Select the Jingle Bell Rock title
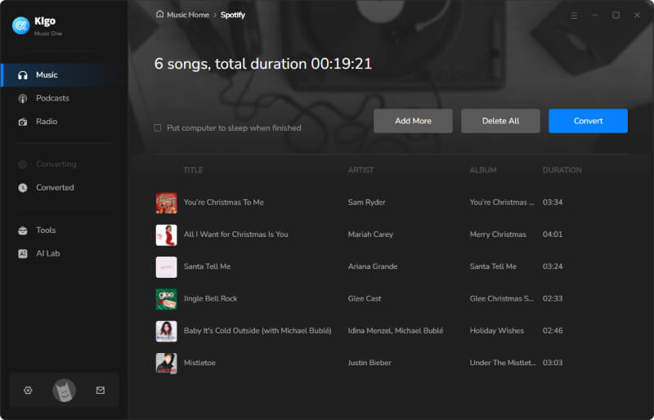Viewport: 654px width, 420px height. point(211,298)
